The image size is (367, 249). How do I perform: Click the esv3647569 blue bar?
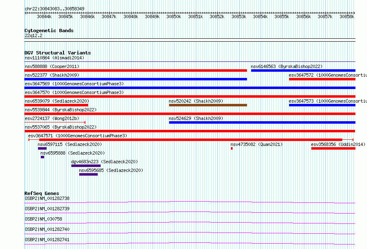pyautogui.click(x=190, y=88)
